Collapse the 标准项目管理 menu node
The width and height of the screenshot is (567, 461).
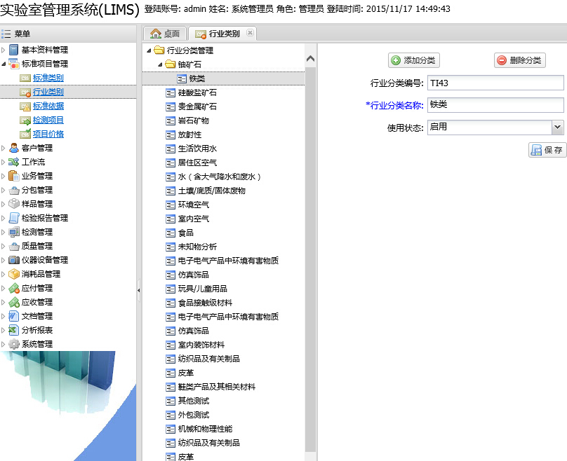4,64
